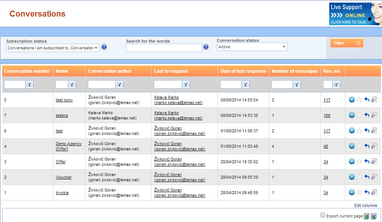Open reservation 166 link
382x222 pixels.
[x=327, y=115]
